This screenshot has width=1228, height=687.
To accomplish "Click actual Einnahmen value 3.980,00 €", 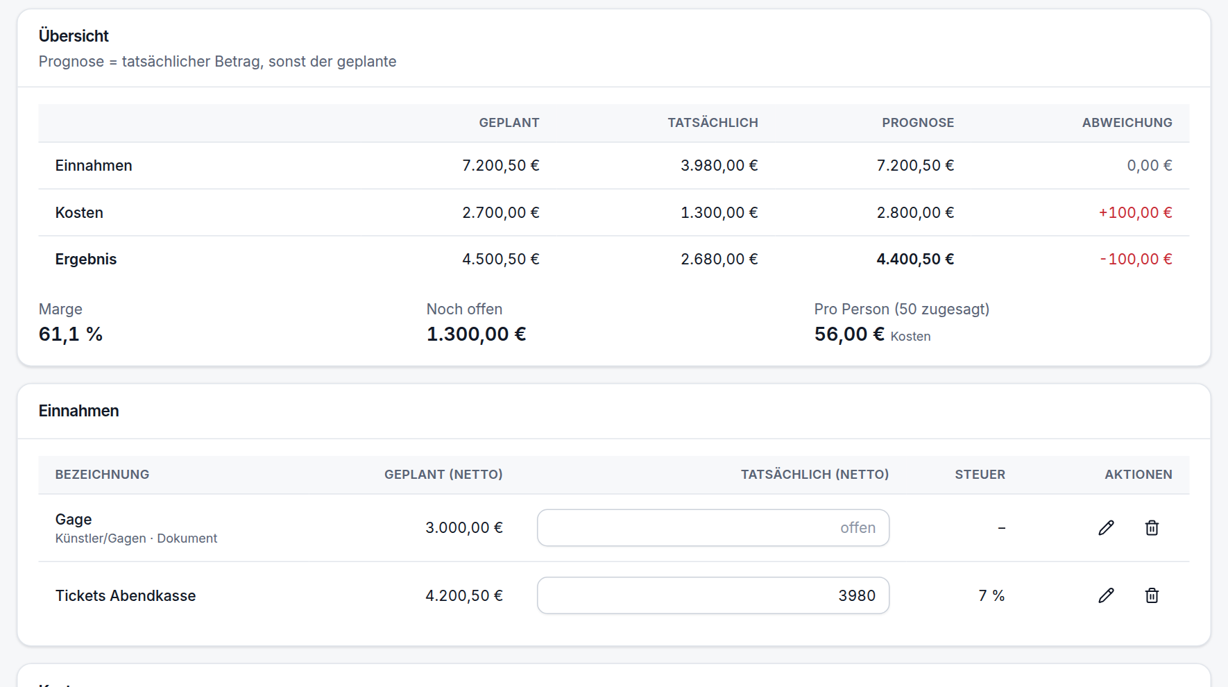I will click(x=719, y=166).
